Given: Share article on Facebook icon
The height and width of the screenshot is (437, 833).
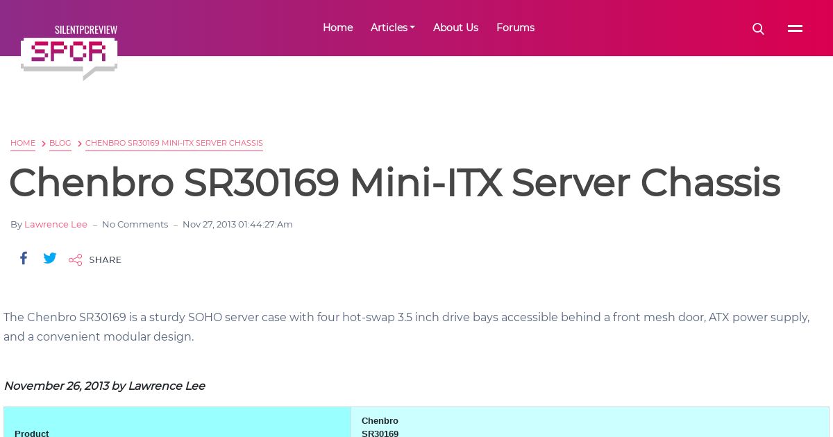Looking at the screenshot, I should click(24, 258).
